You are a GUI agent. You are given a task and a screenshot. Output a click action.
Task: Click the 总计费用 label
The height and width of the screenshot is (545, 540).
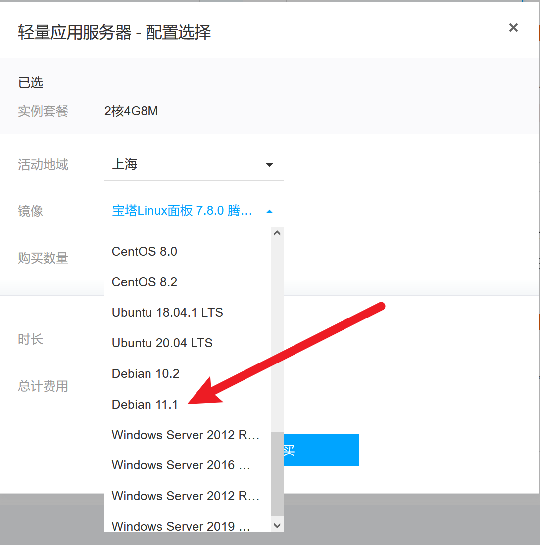43,386
